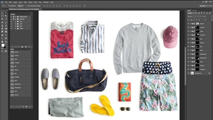Delete action trash icon in Actions panel
Screen dimensions: 213x120
coord(29,47)
